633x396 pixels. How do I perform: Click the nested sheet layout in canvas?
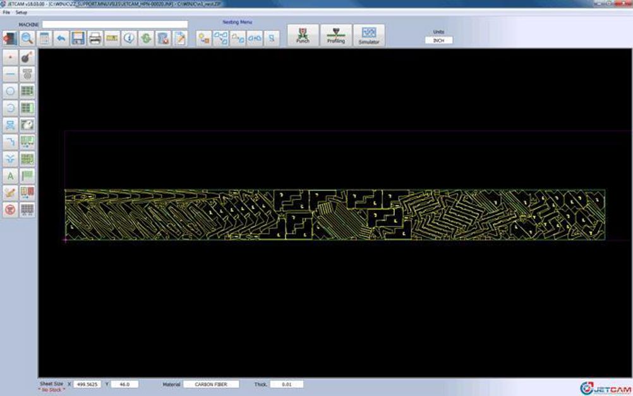(335, 215)
